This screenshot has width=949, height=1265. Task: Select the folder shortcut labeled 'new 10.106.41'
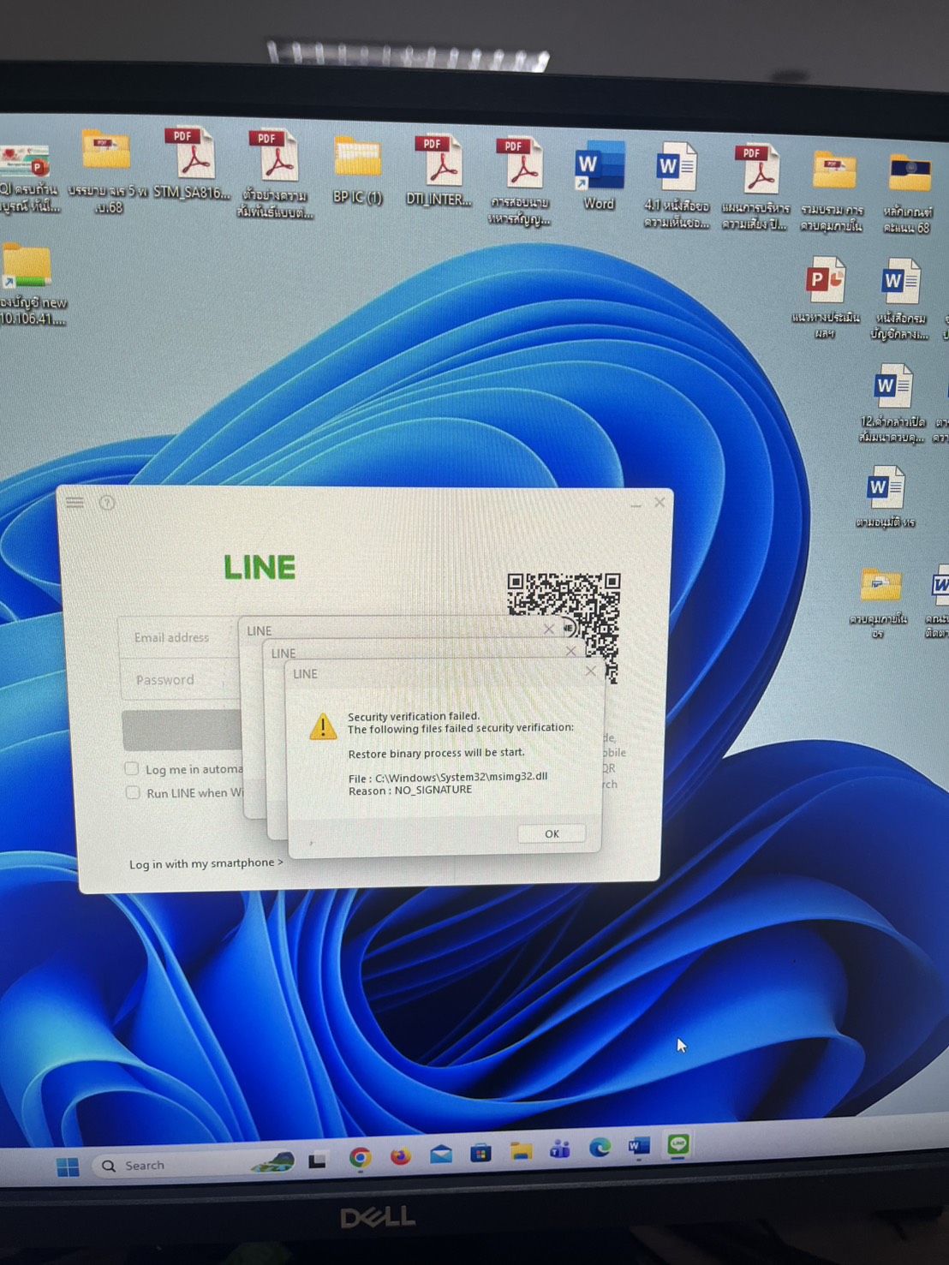(31, 285)
